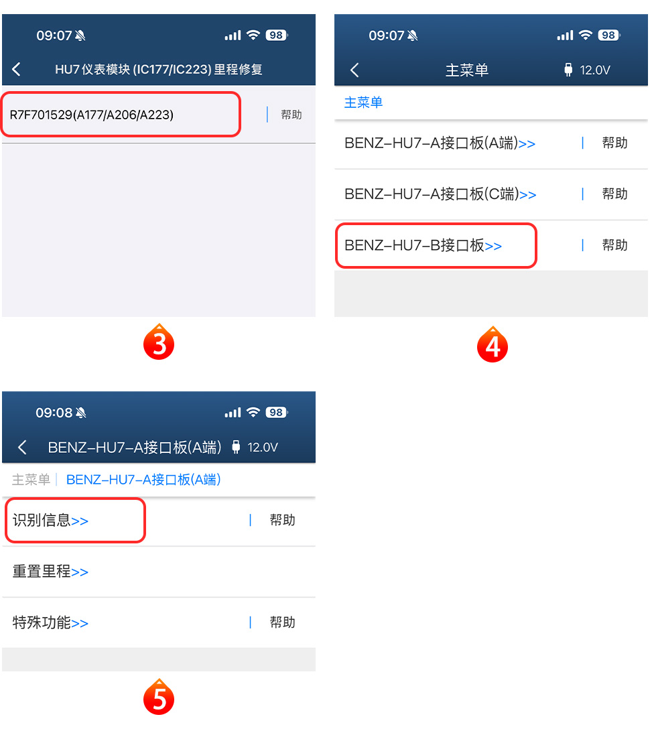Go back from HU7 仪表模块 里程修复 screen
This screenshot has height=731, width=650.
point(16,70)
